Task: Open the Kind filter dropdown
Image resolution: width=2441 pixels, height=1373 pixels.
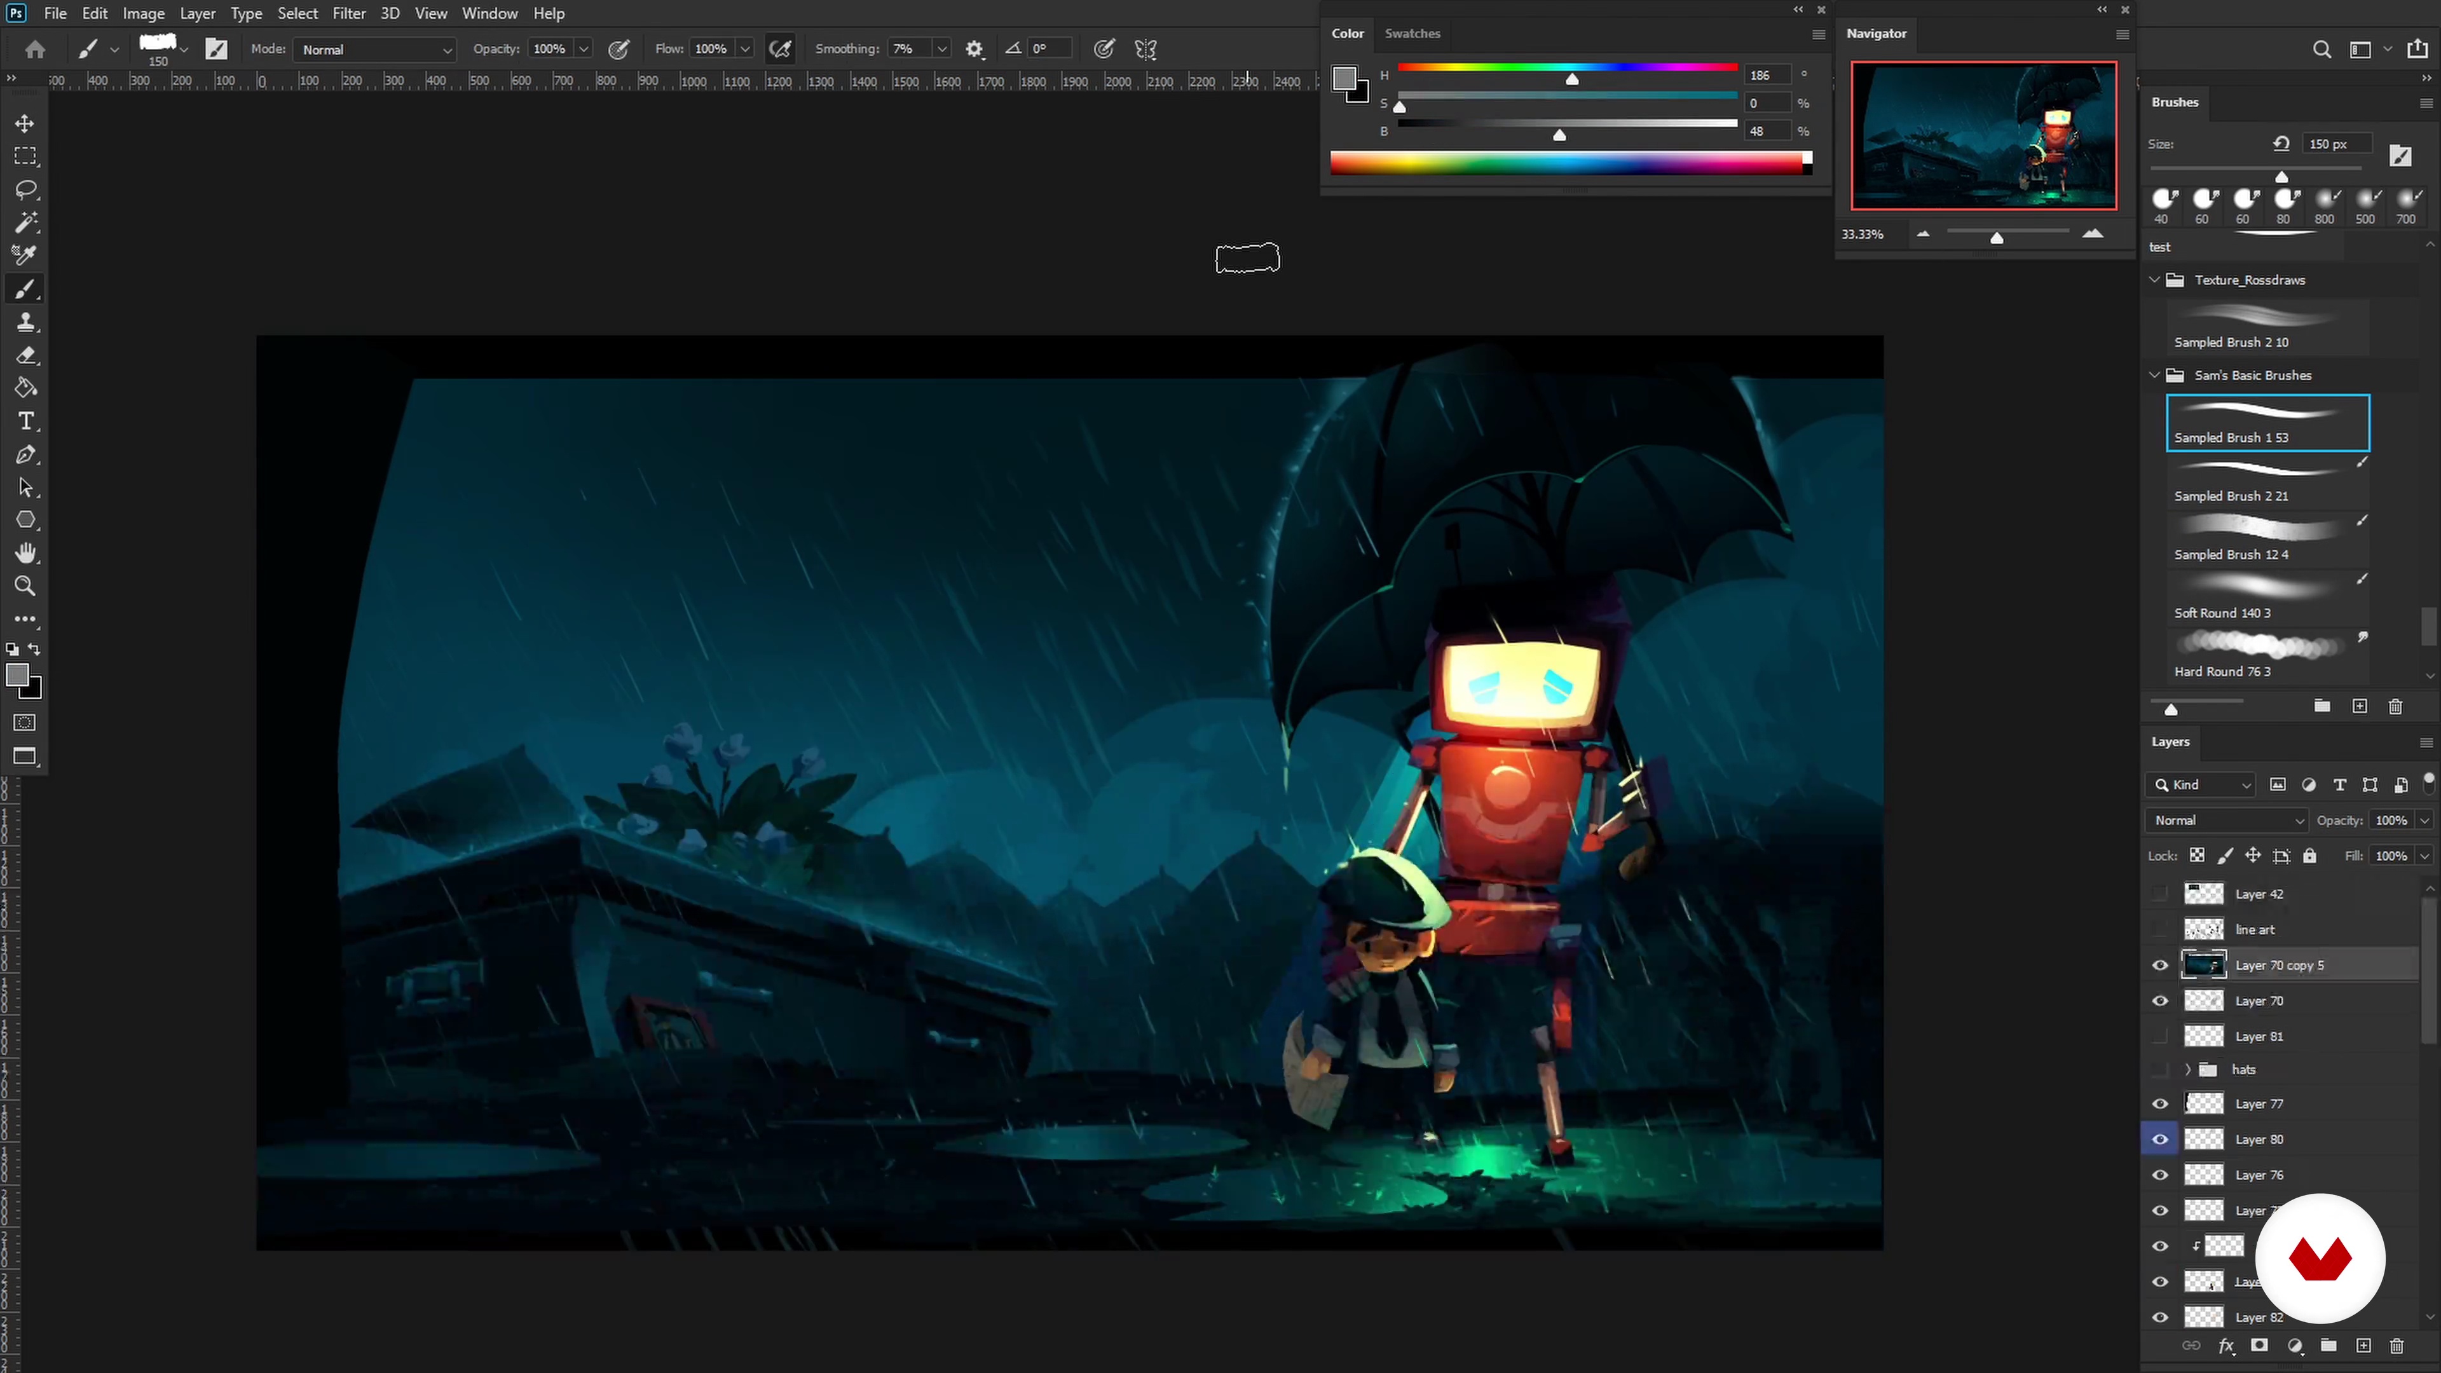Action: pyautogui.click(x=2201, y=784)
